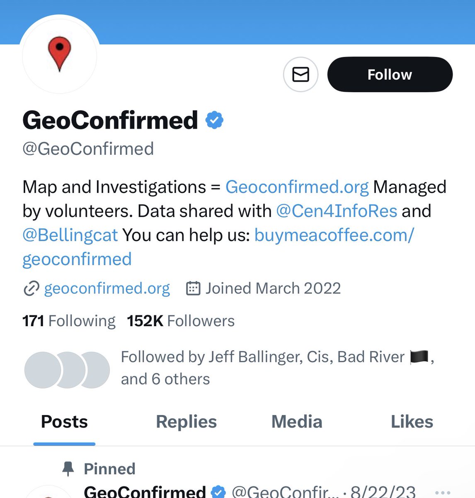Click the chain link icon
475x498 pixels.
click(x=31, y=288)
